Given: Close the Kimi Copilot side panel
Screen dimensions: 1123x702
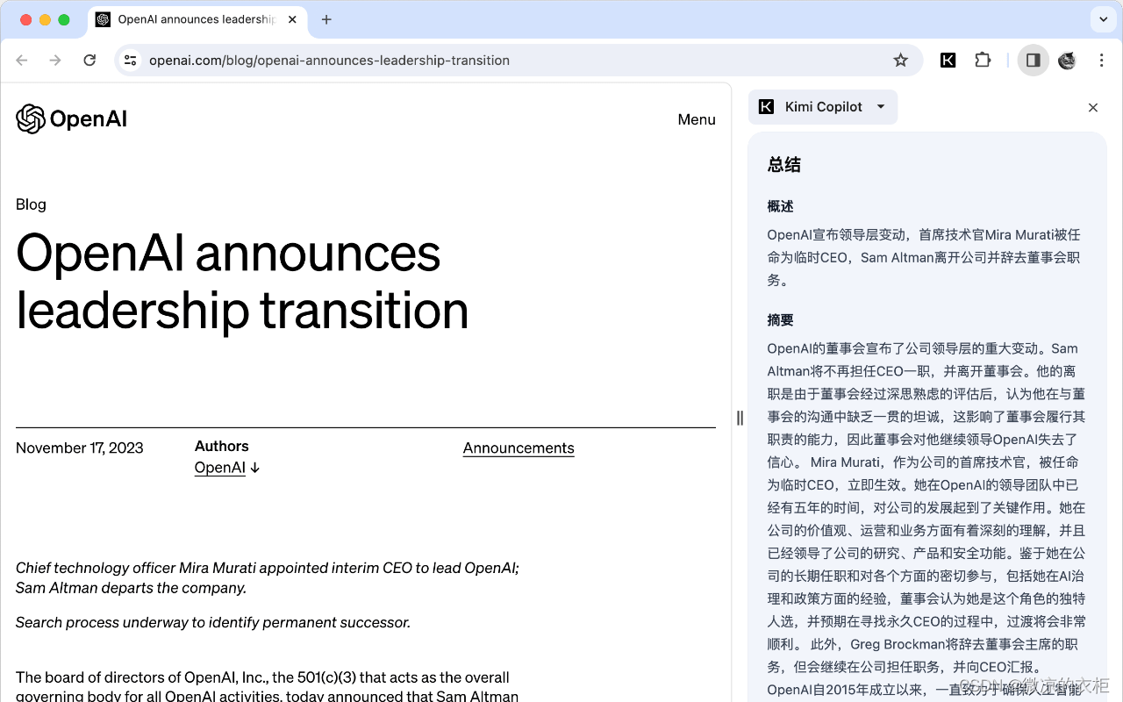Looking at the screenshot, I should pyautogui.click(x=1093, y=107).
